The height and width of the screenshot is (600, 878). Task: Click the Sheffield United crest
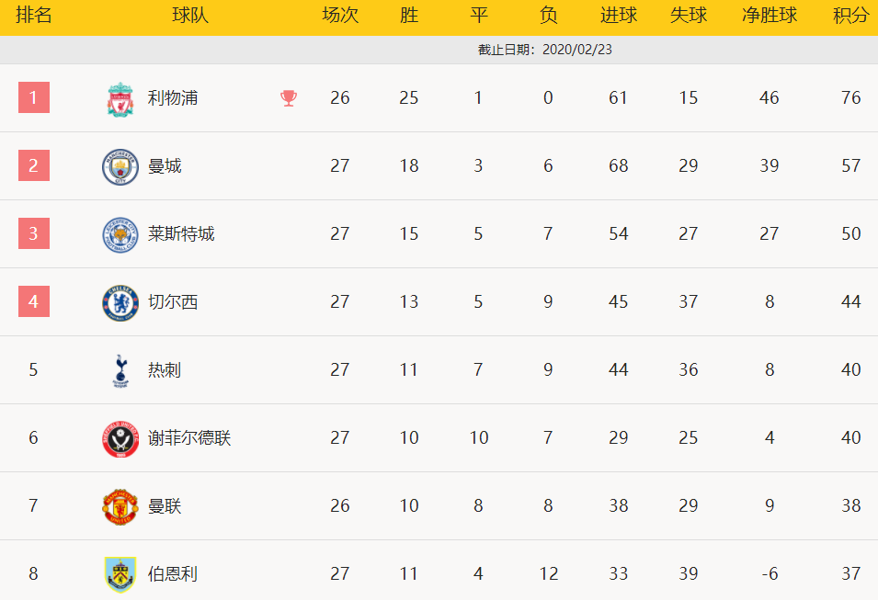(120, 439)
